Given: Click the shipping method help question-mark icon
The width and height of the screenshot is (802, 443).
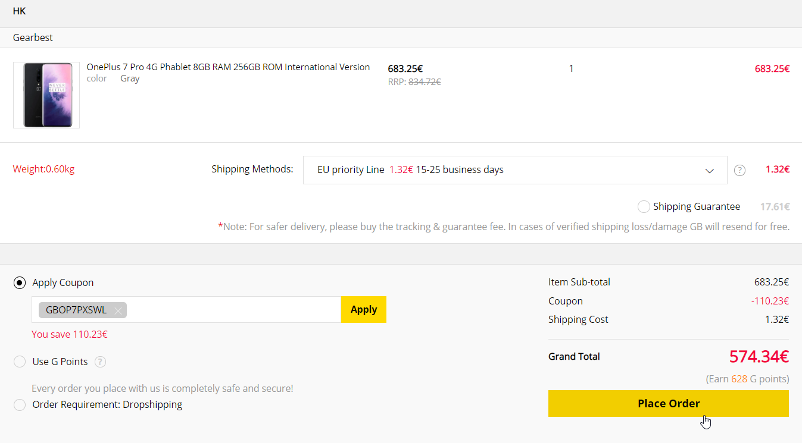Looking at the screenshot, I should point(739,170).
